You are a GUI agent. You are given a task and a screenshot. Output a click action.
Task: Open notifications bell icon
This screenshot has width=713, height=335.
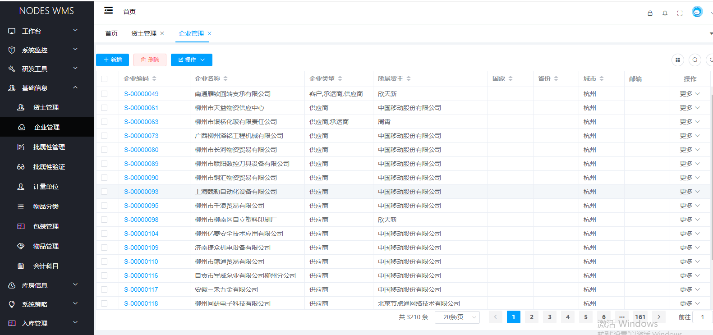tap(665, 13)
